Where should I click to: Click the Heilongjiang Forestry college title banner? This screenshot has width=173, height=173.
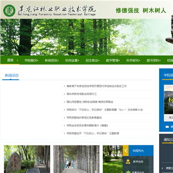pyautogui.click(x=57, y=11)
